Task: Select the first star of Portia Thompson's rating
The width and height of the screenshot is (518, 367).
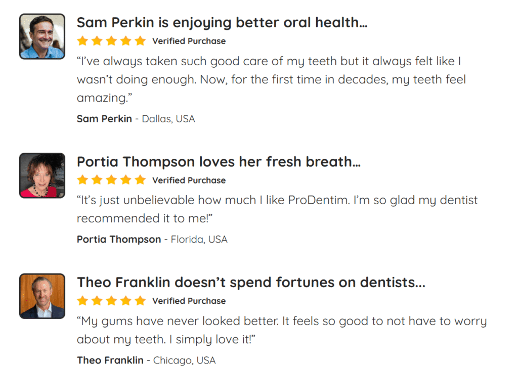Action: tap(82, 180)
